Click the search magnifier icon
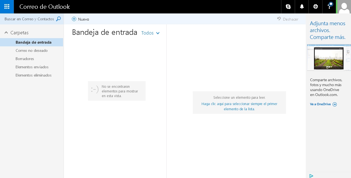This screenshot has height=178, width=351. pyautogui.click(x=58, y=19)
